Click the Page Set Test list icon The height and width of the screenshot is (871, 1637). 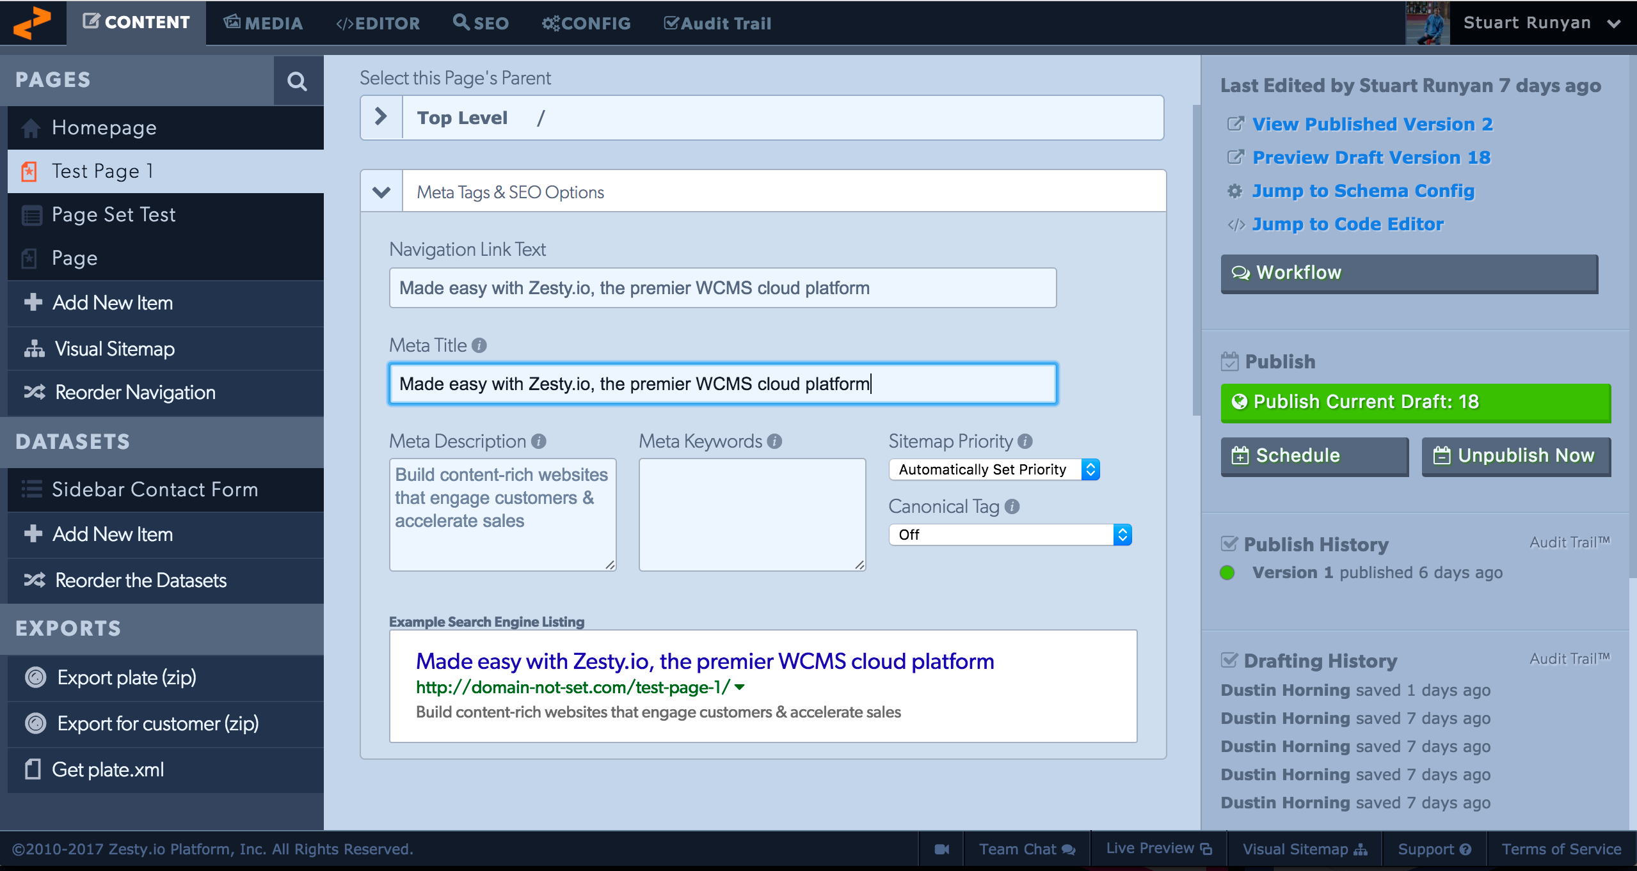[31, 215]
